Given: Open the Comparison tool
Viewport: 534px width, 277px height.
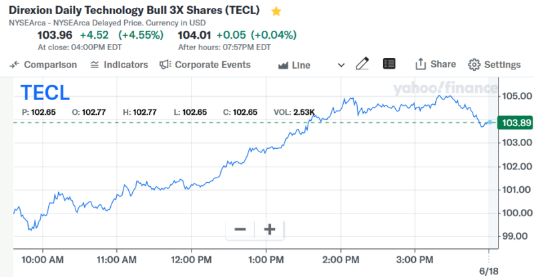Looking at the screenshot, I should (44, 65).
